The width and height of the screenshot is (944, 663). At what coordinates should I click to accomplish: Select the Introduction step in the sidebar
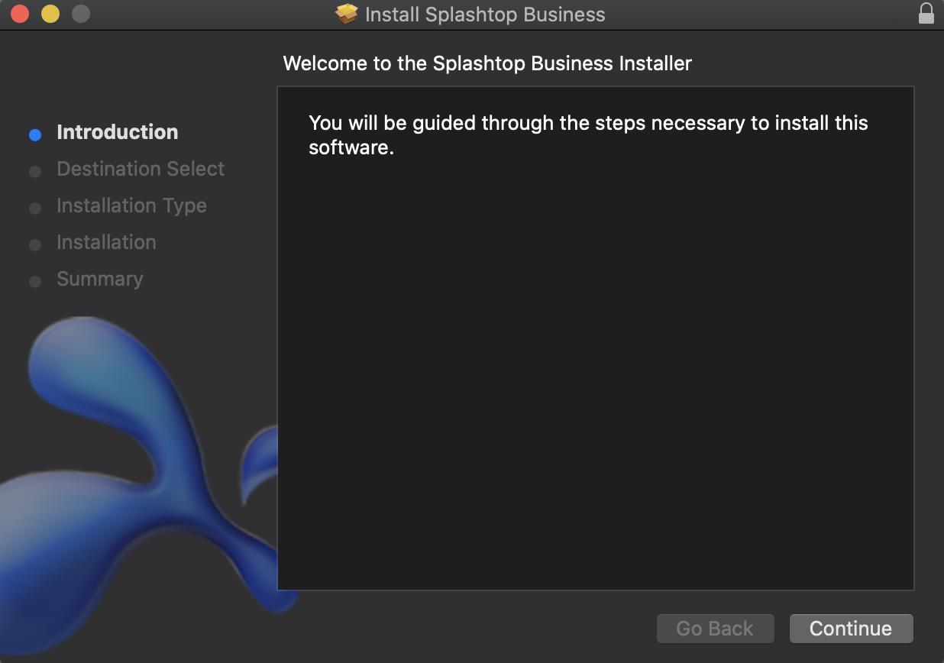[x=117, y=132]
